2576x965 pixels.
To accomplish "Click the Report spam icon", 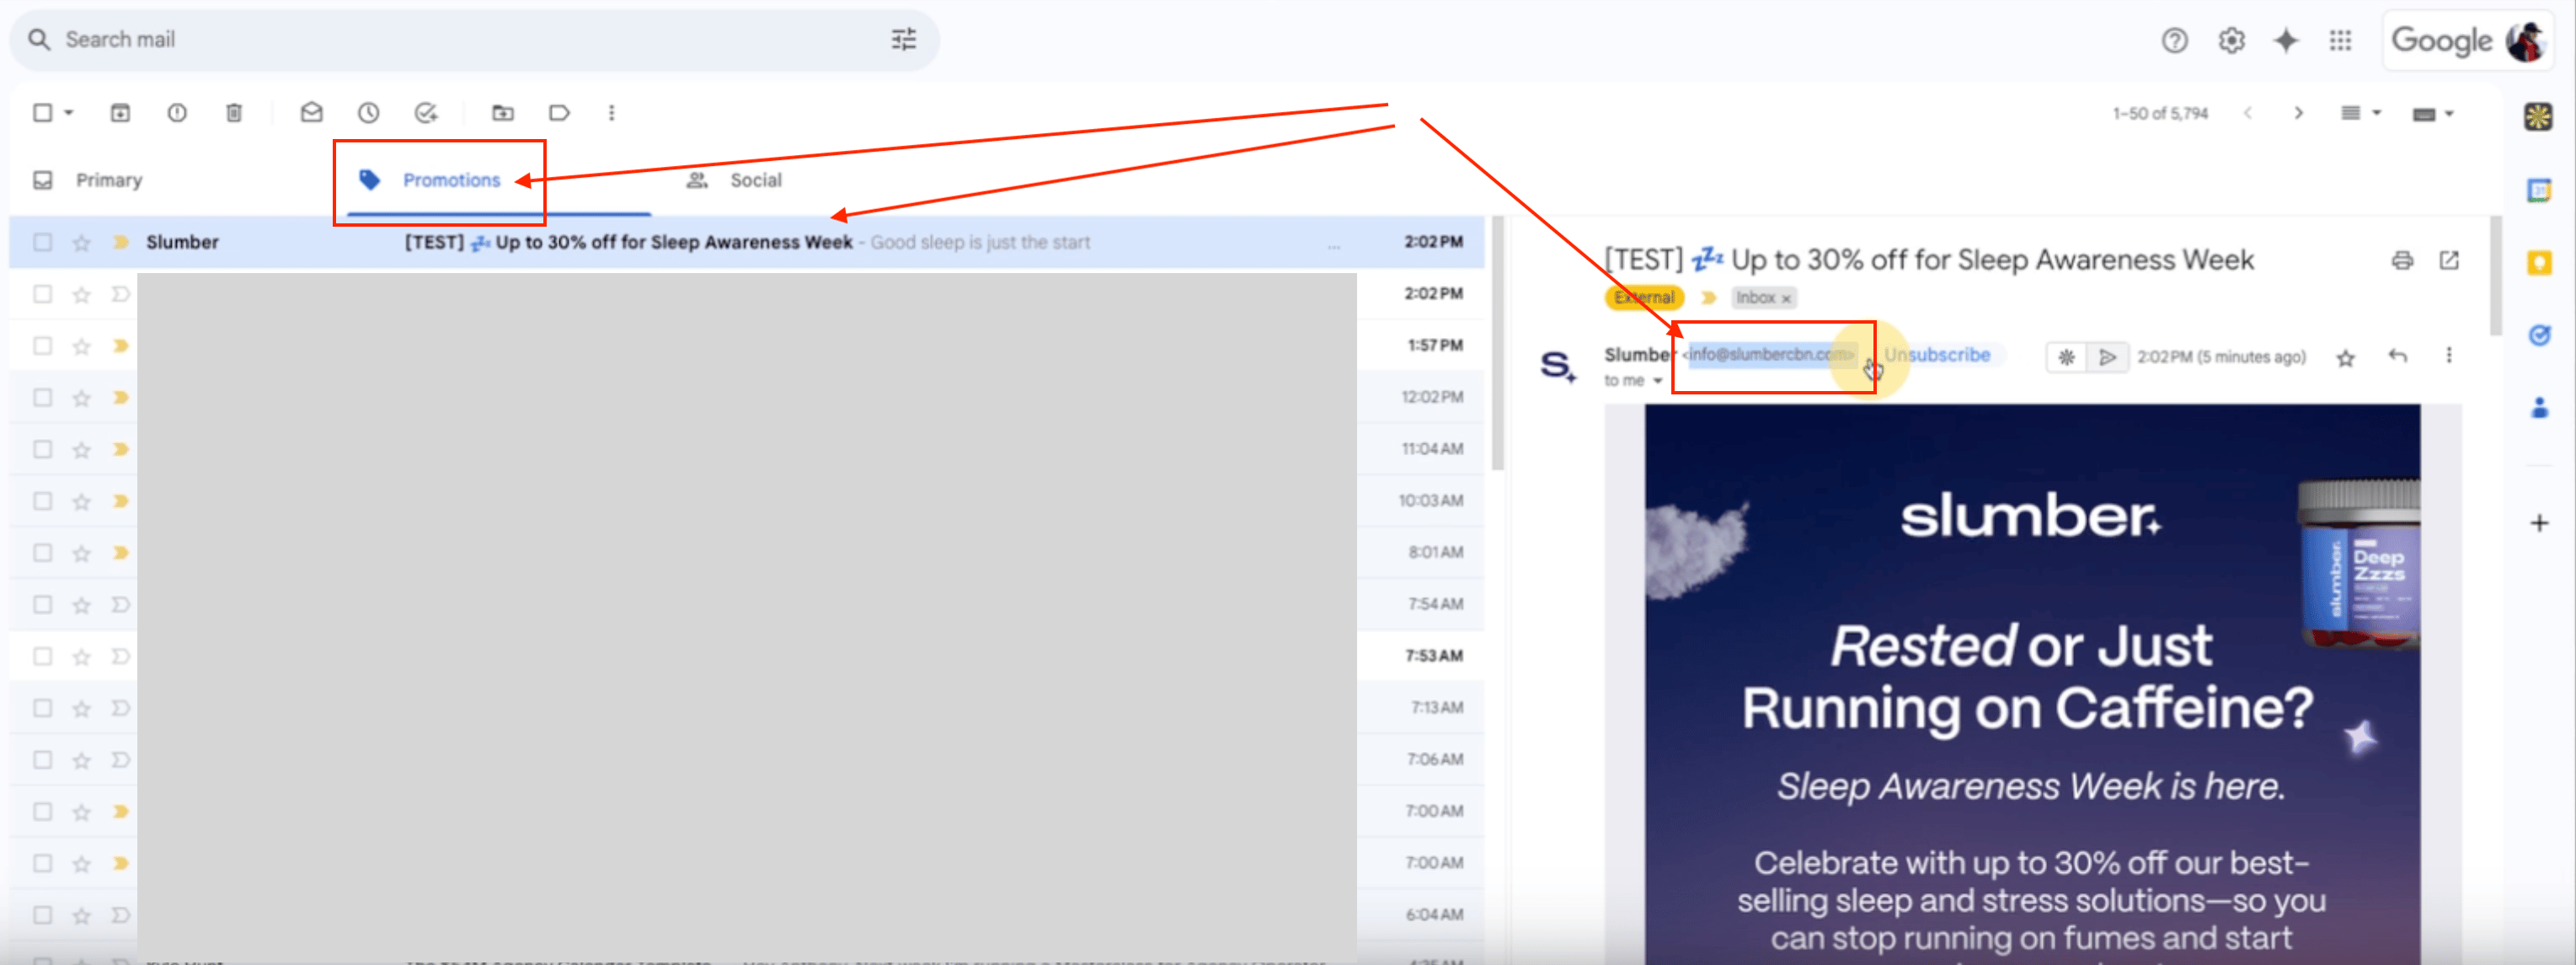I will pyautogui.click(x=177, y=113).
